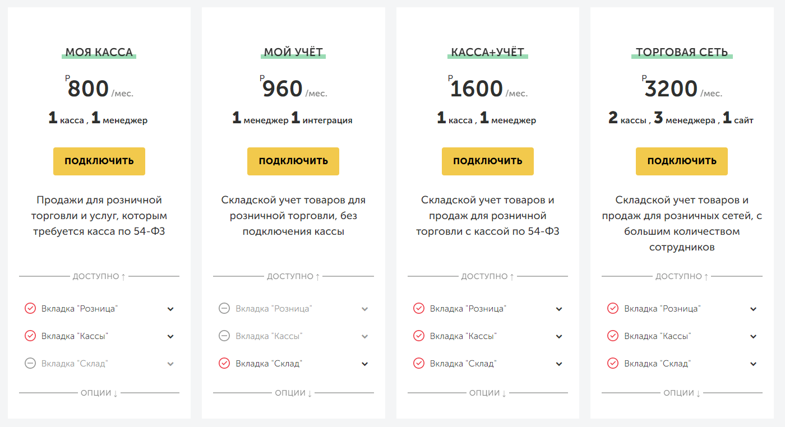The width and height of the screenshot is (785, 427).
Task: Click the grey minus icon beside "Склад" in Моя Касса
Action: click(30, 363)
